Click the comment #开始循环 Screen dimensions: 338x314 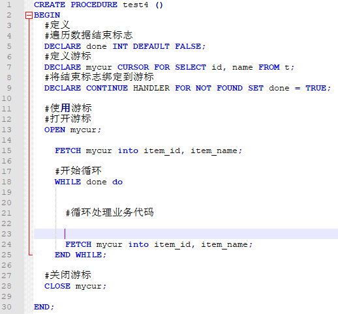(x=78, y=171)
